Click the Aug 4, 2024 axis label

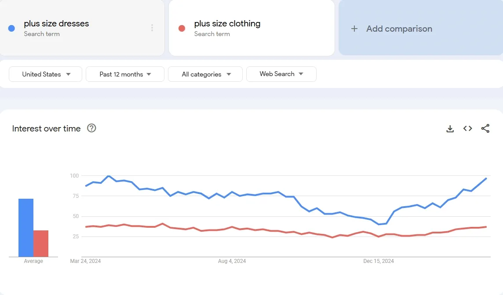point(232,261)
